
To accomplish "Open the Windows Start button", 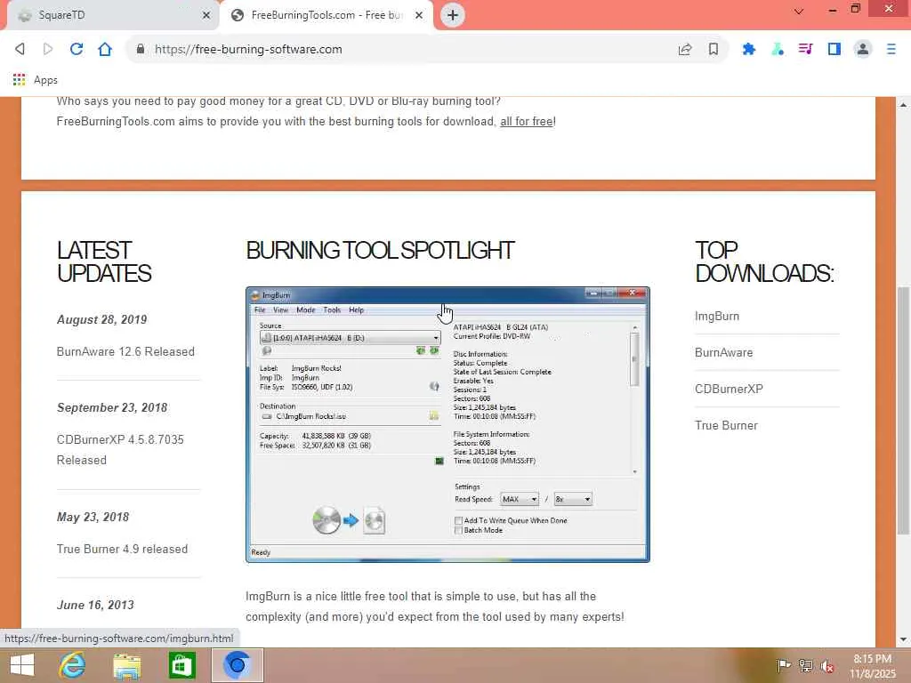I will pos(22,665).
